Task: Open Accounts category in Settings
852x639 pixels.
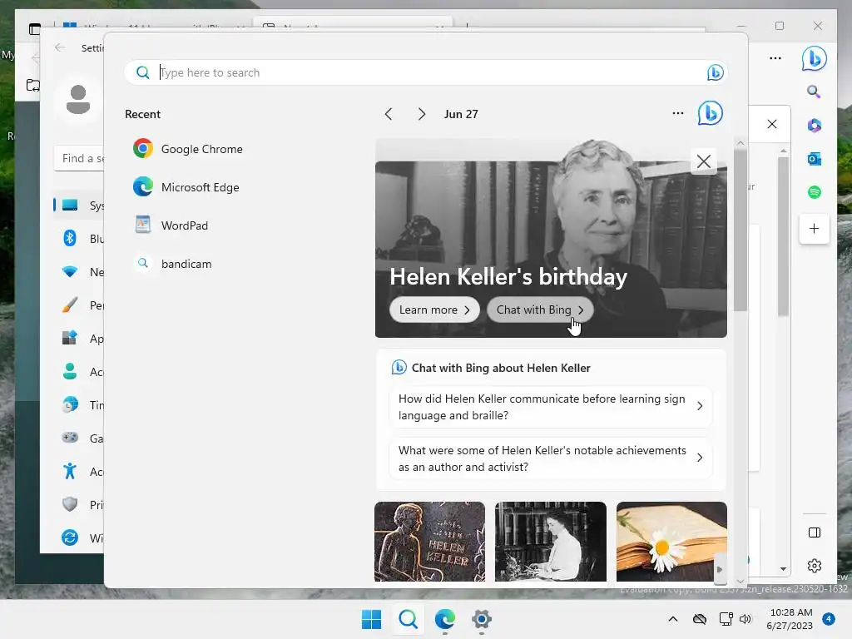Action: (x=82, y=372)
